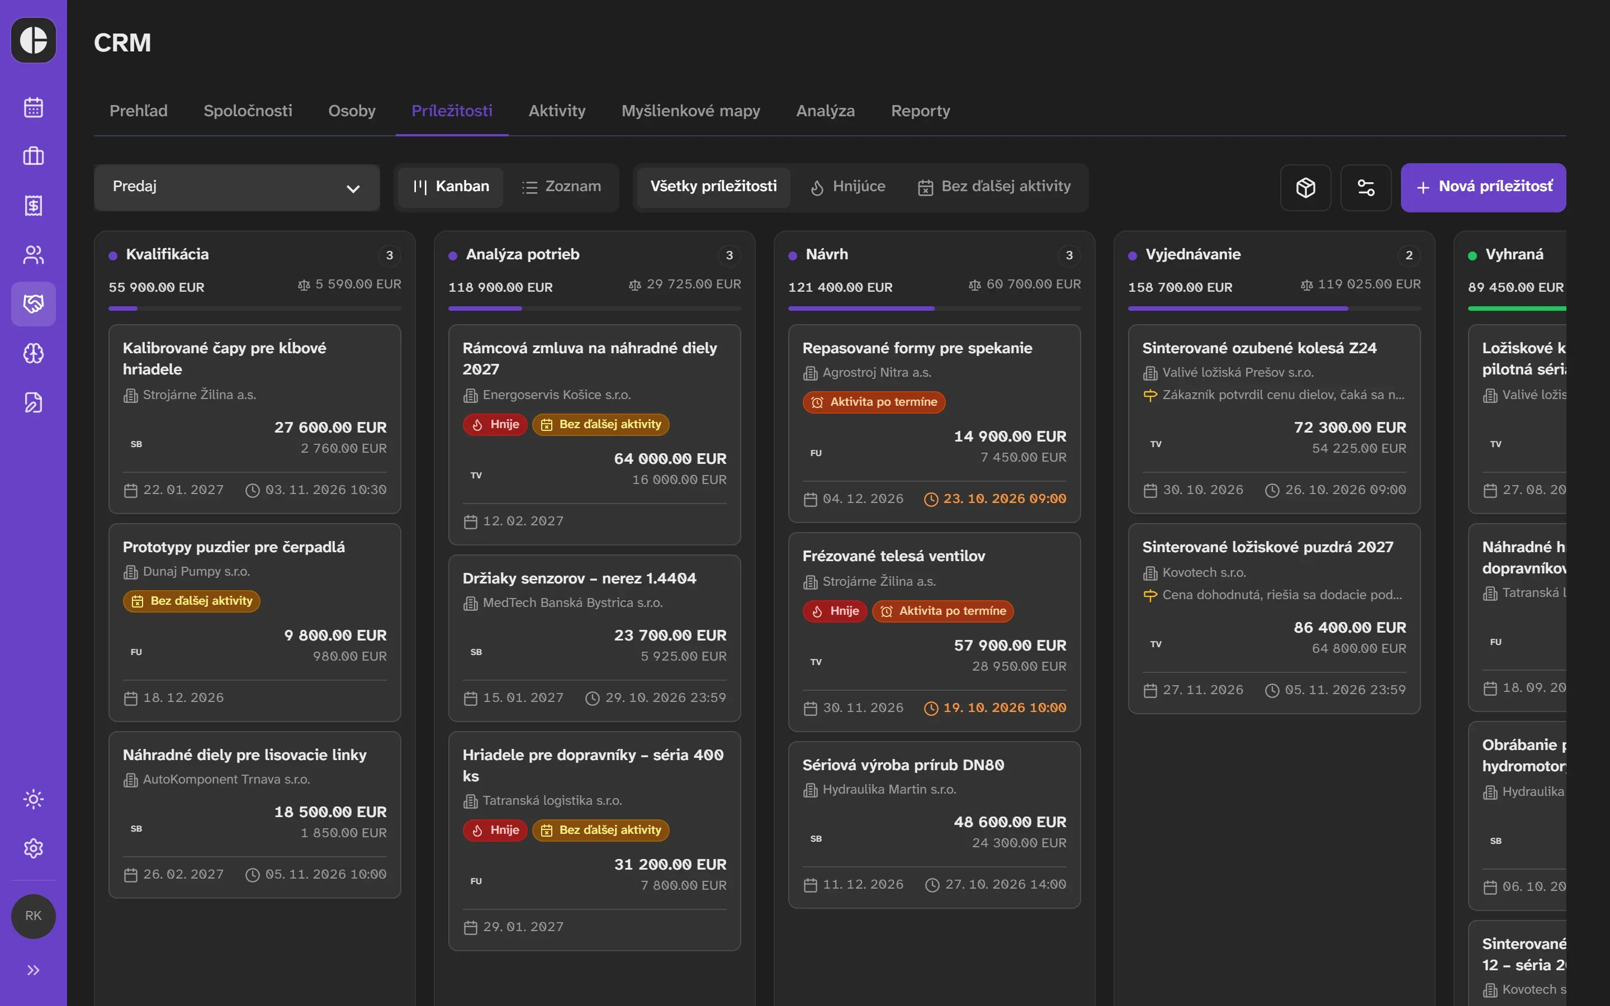Open the filter sliders icon button
The height and width of the screenshot is (1006, 1610).
click(x=1366, y=188)
